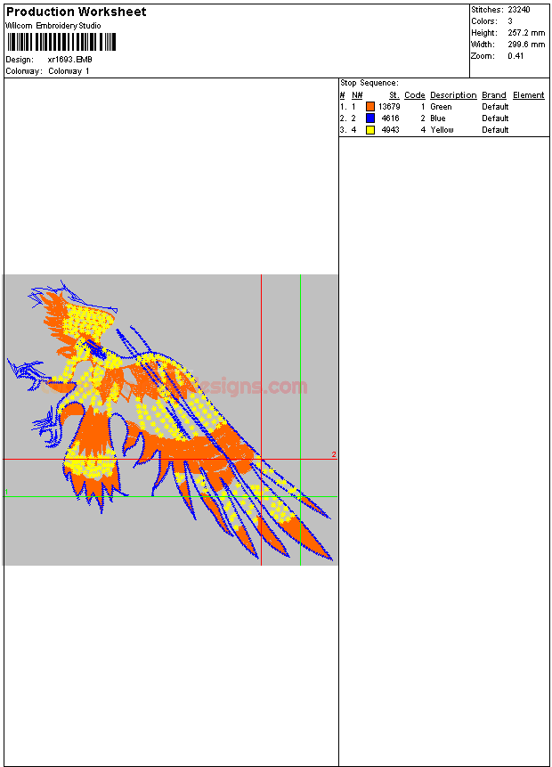The width and height of the screenshot is (552, 767).
Task: Click the 'Green' description text
Action: pos(441,107)
